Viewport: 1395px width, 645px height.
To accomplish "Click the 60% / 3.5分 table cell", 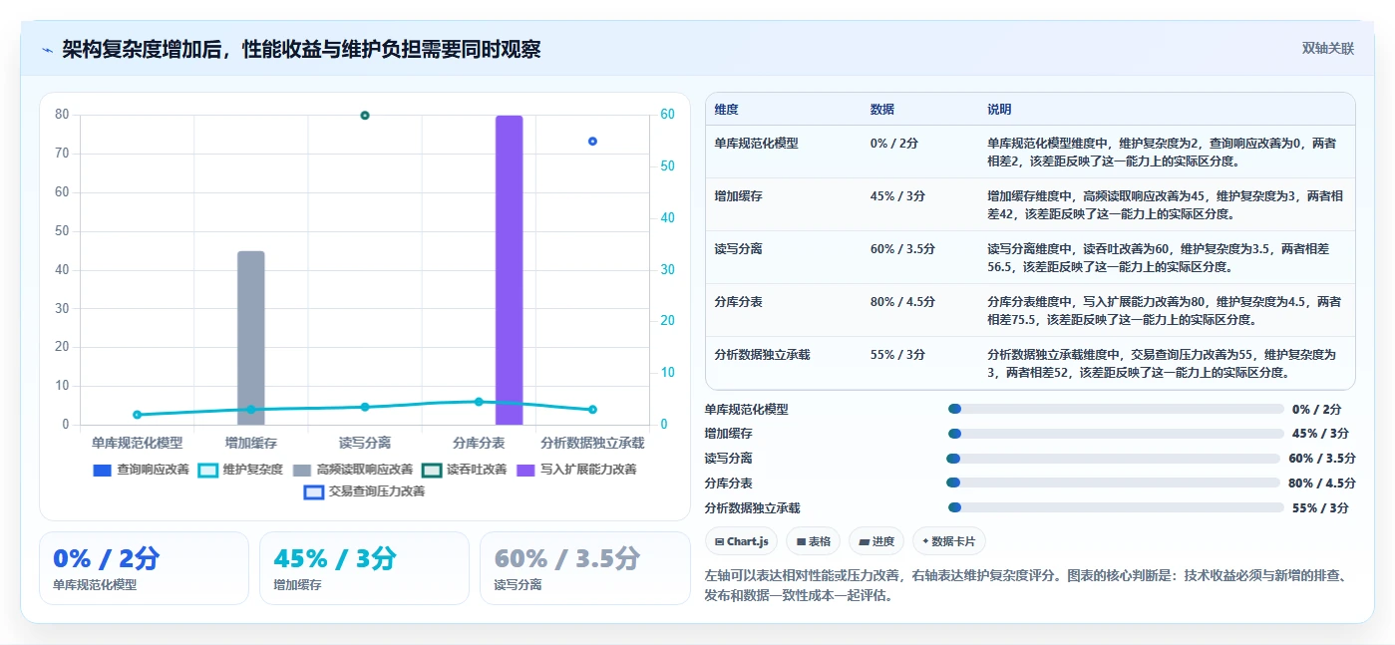I will click(x=902, y=249).
